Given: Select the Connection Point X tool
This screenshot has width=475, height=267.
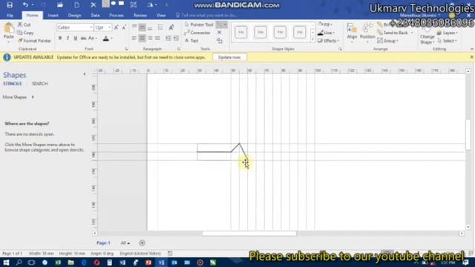Looking at the screenshot, I should click(220, 33).
